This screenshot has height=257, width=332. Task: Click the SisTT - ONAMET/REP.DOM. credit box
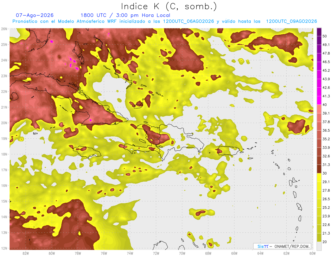(x=282, y=246)
